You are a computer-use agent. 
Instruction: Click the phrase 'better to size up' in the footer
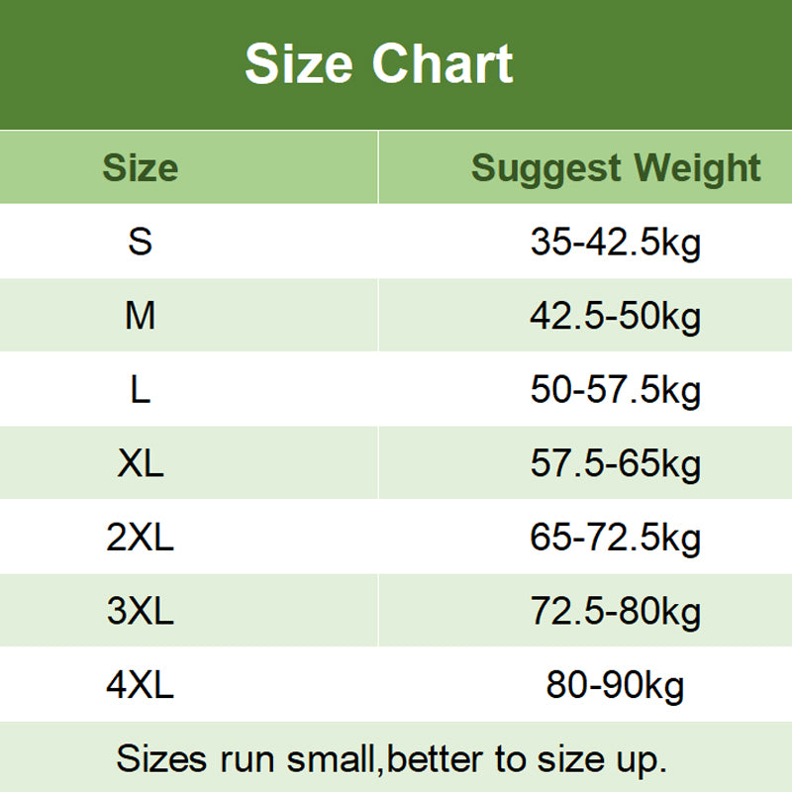(527, 759)
